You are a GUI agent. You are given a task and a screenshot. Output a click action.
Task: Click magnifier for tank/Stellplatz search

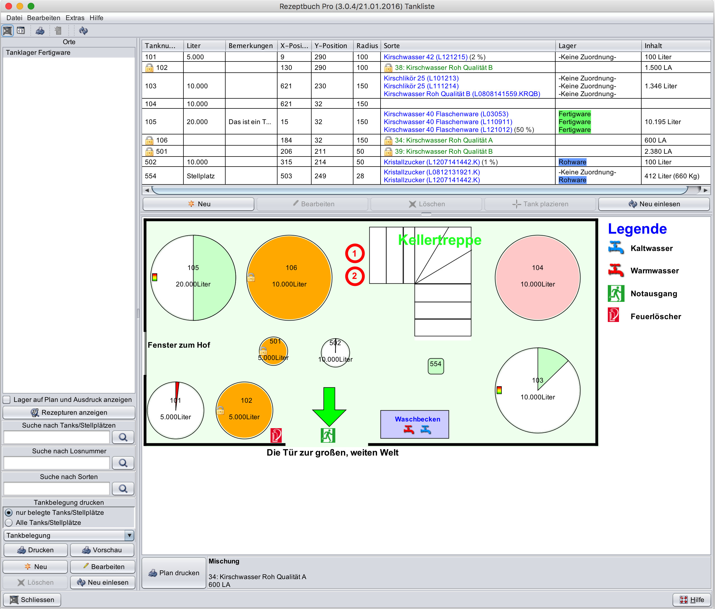[123, 437]
